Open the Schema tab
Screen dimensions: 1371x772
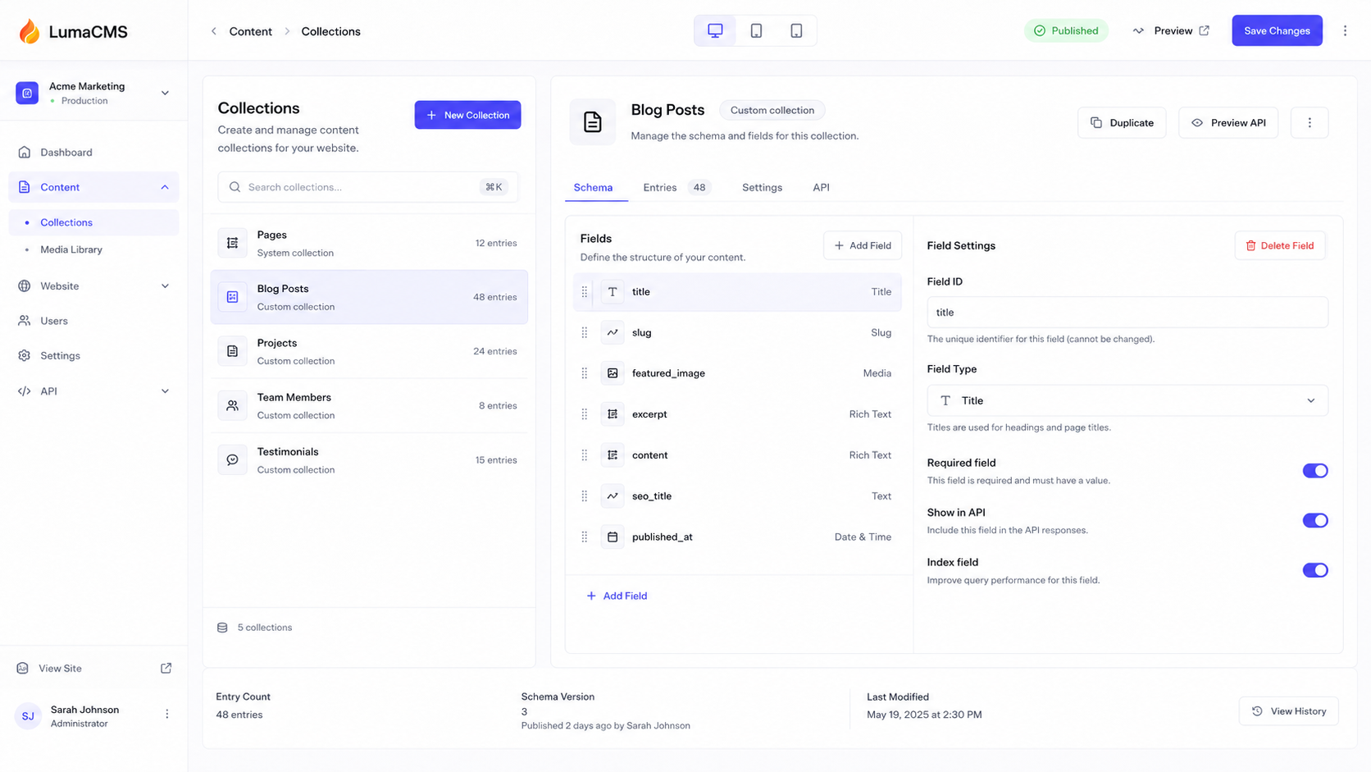point(593,188)
